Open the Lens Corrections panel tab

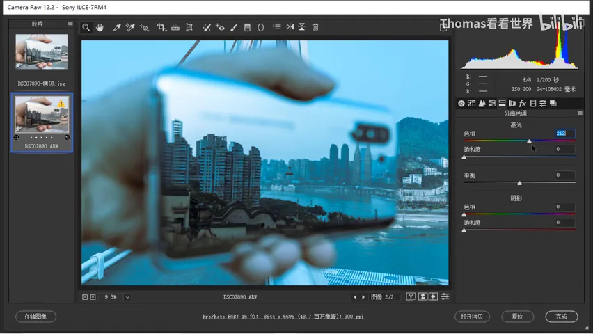(512, 103)
